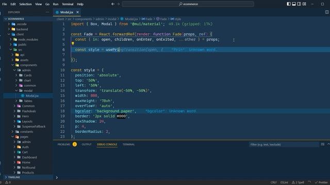This screenshot has height=185, width=330.
Task: Select Modal.jsx file in explorer
Action: coord(28,96)
